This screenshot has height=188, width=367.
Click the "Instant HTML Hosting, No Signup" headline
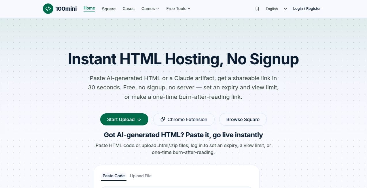[183, 59]
